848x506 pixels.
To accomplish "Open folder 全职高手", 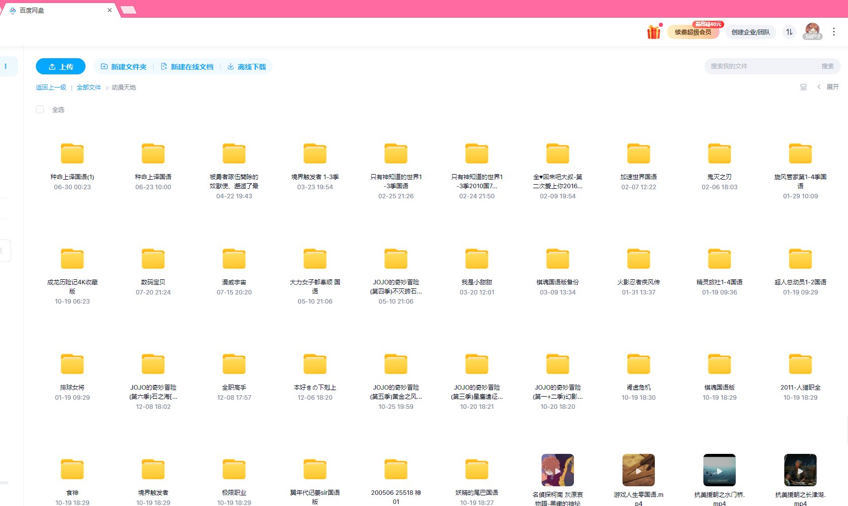I will pos(234,364).
